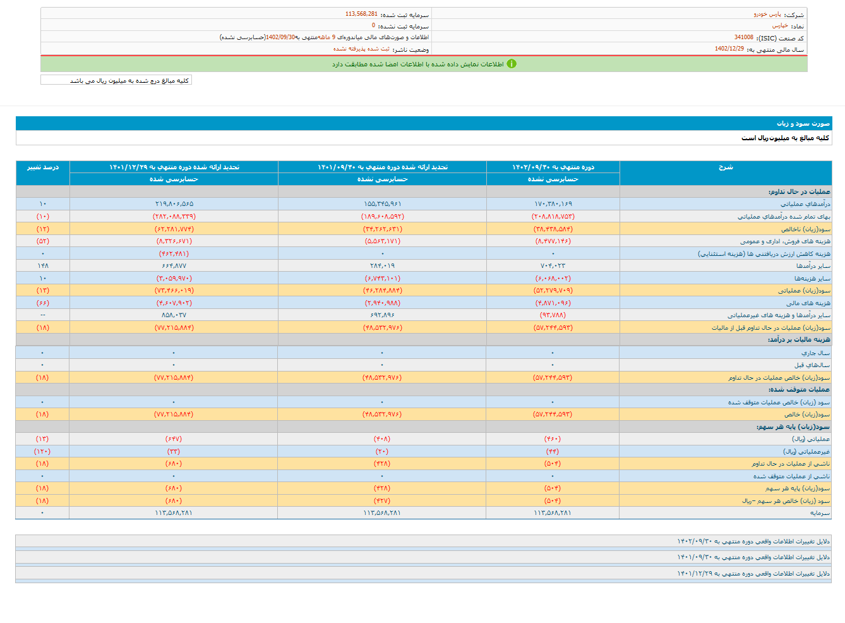Click the million rial amounts note box
Image resolution: width=845 pixels, height=623 pixels.
coord(116,80)
